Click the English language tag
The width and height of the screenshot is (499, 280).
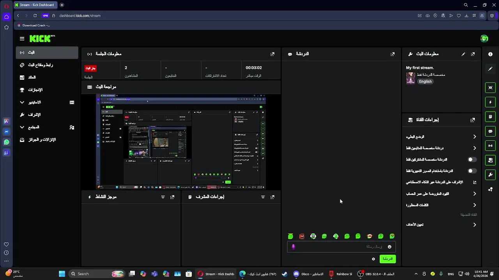[x=425, y=82]
